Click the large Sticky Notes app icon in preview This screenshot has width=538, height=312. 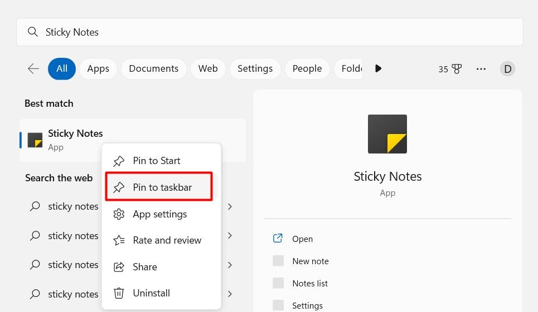(387, 134)
